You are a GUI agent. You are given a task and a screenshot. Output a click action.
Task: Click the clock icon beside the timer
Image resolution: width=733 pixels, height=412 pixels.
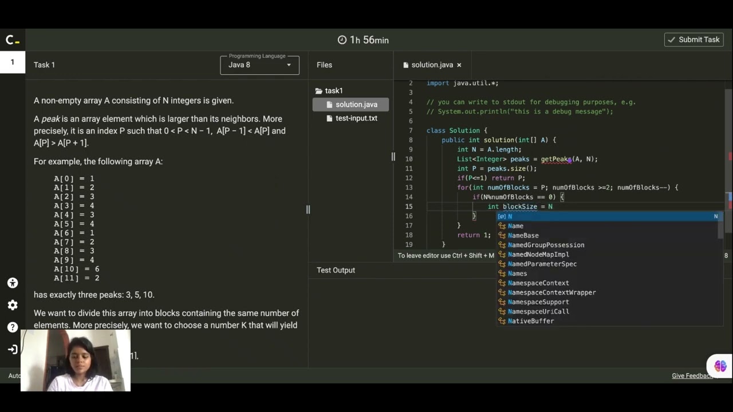pos(342,40)
